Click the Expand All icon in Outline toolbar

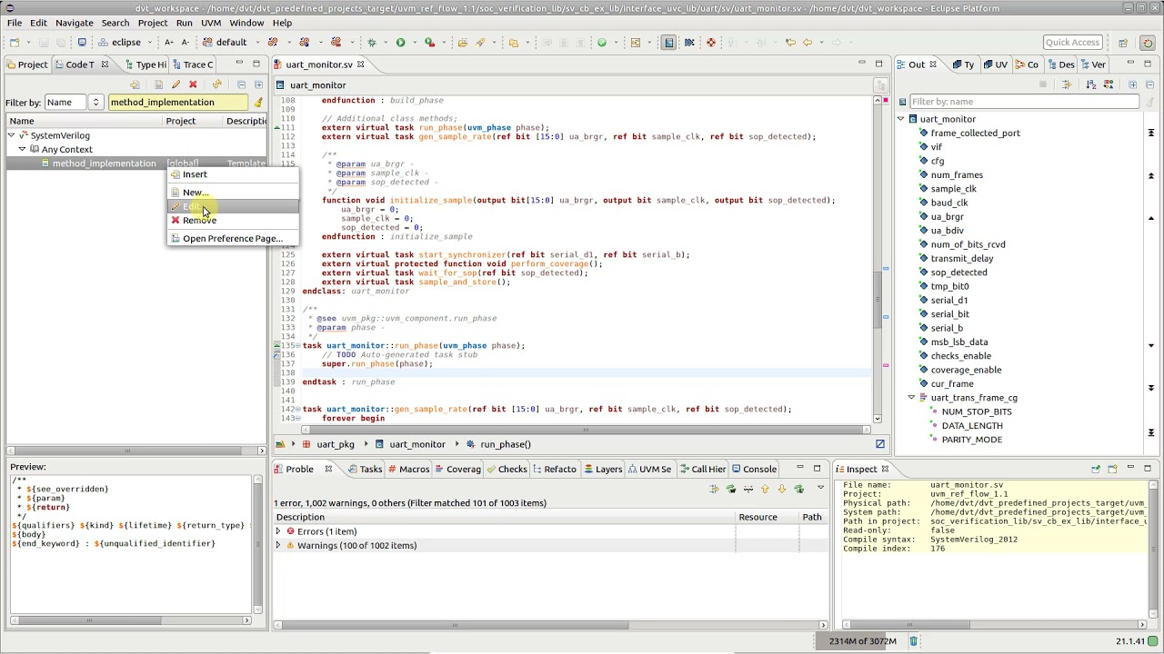(x=1132, y=84)
